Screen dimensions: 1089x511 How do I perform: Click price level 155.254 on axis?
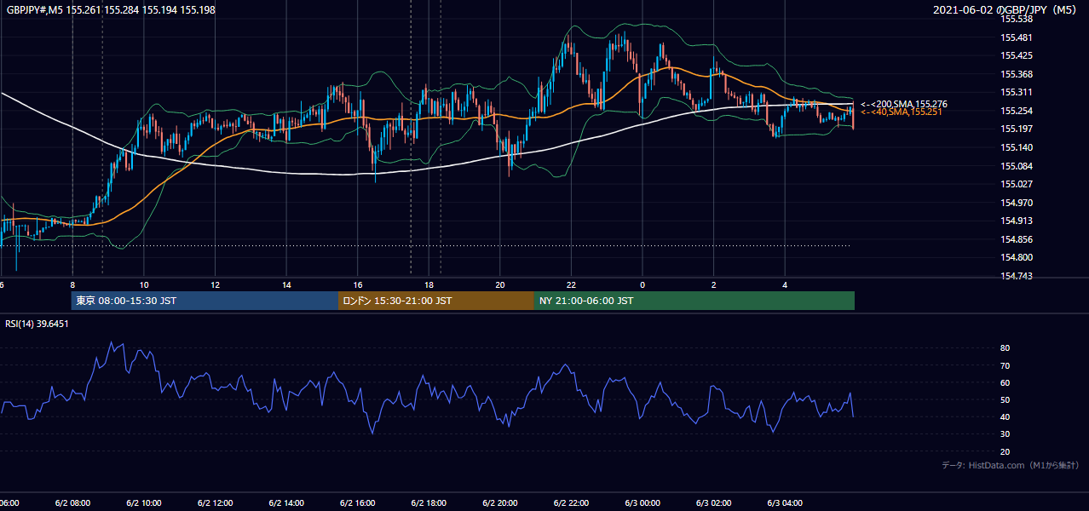[x=1016, y=111]
